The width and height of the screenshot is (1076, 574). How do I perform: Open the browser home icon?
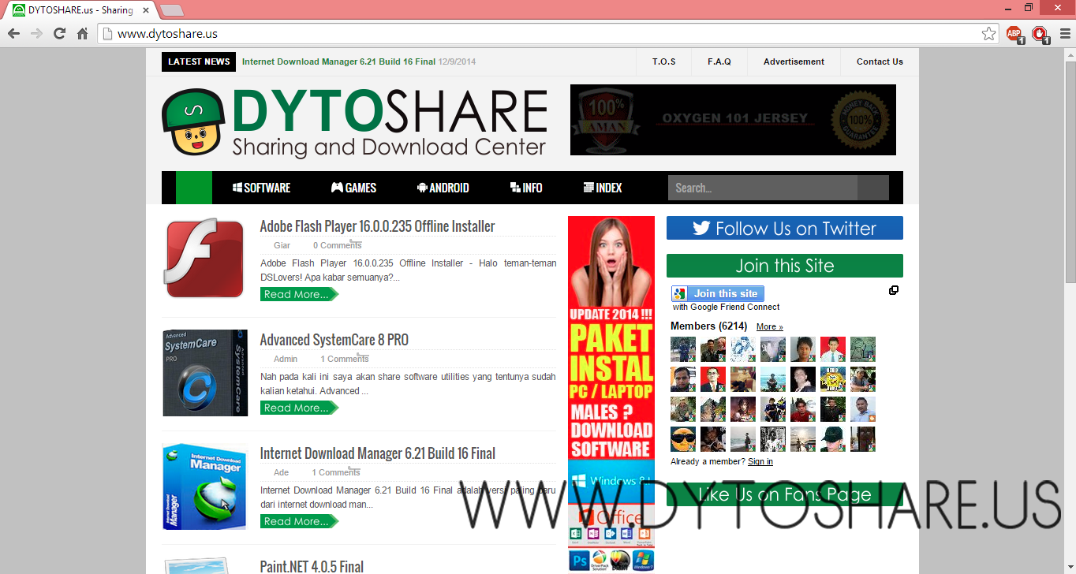[x=82, y=34]
